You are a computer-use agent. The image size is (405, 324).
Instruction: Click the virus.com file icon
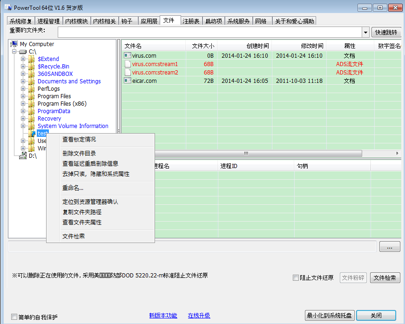pyautogui.click(x=128, y=56)
